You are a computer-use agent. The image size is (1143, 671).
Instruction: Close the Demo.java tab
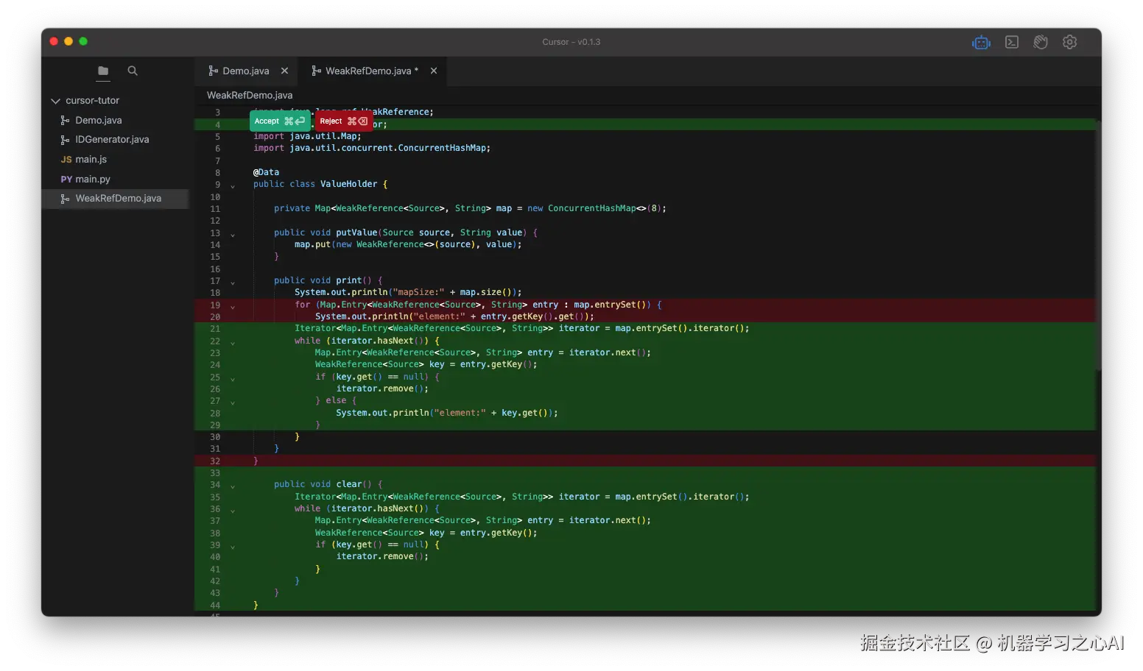284,71
